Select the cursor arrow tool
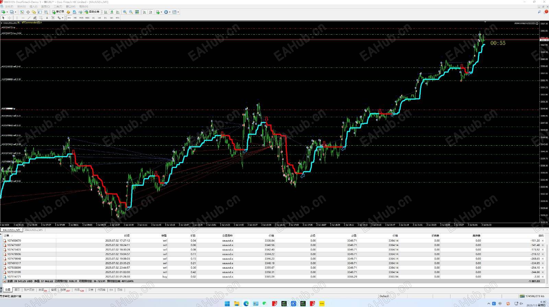549x307 pixels. pos(3,18)
